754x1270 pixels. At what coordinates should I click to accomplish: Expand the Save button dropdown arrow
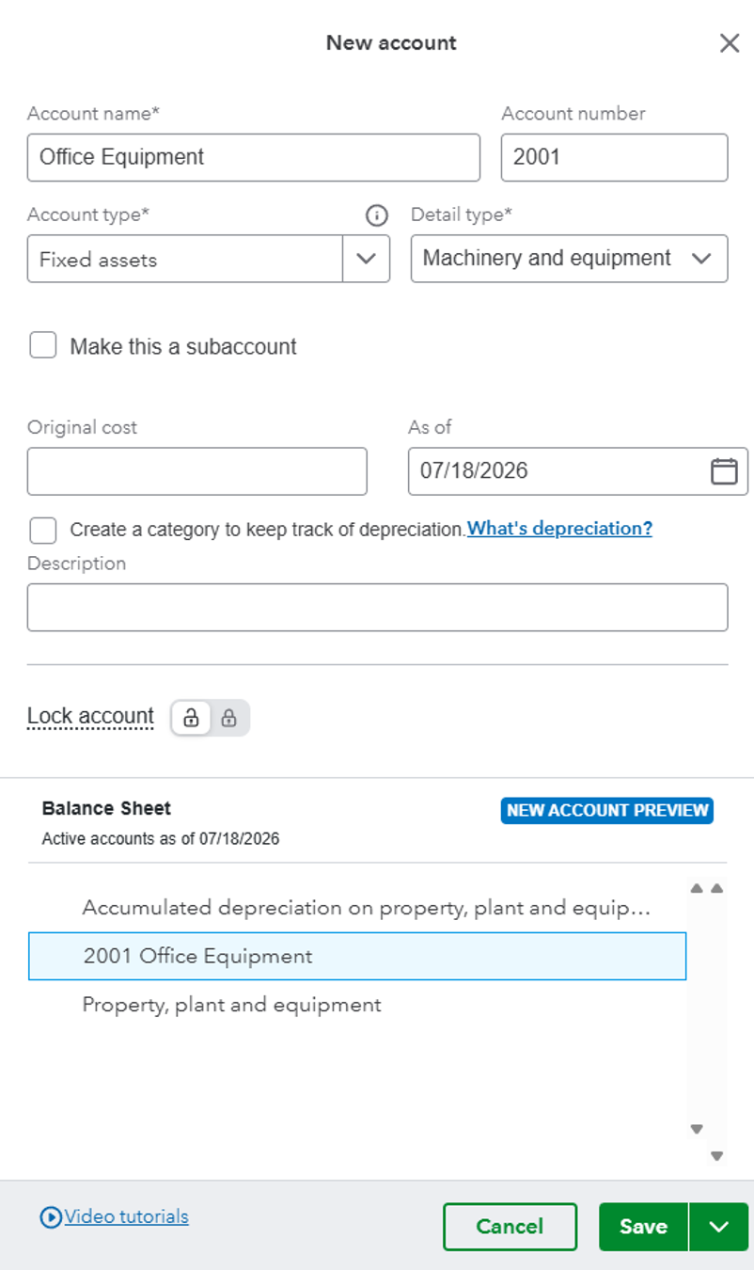[x=719, y=1227]
